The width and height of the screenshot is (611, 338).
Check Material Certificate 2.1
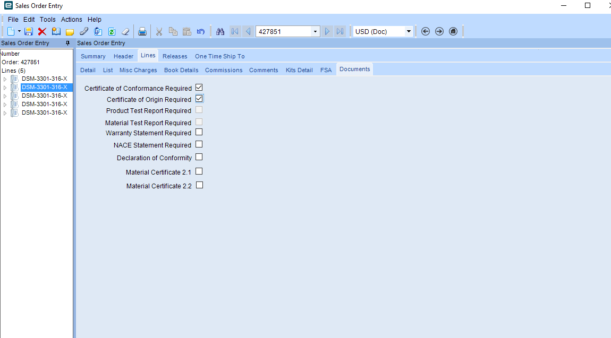coord(199,171)
